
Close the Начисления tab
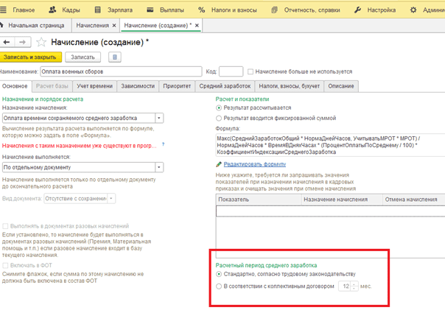click(114, 26)
